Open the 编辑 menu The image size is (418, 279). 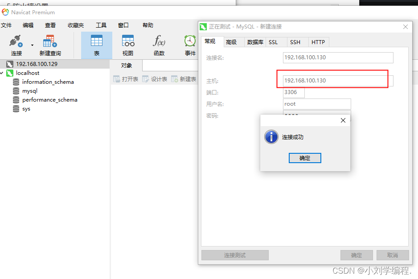click(28, 25)
